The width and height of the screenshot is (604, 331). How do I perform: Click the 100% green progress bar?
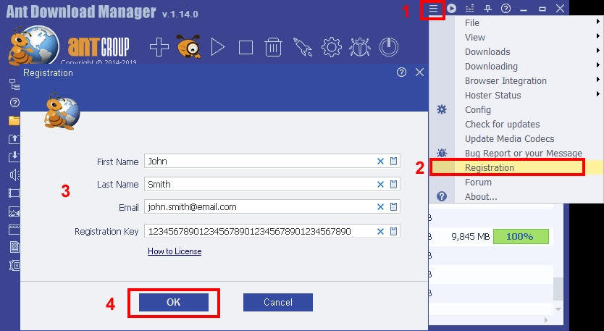521,236
